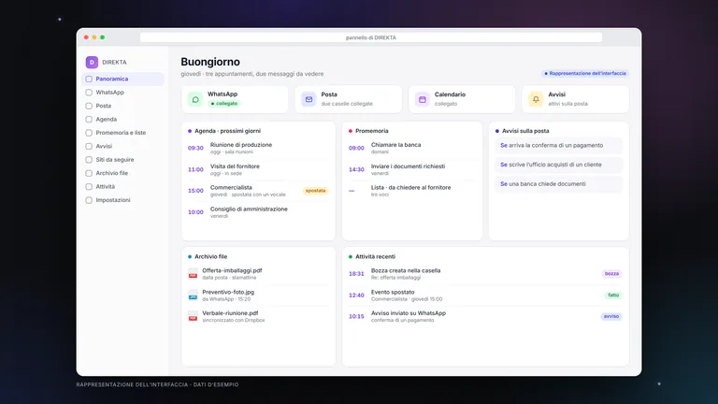Open Lista · da chiedere al fornitore

point(412,191)
